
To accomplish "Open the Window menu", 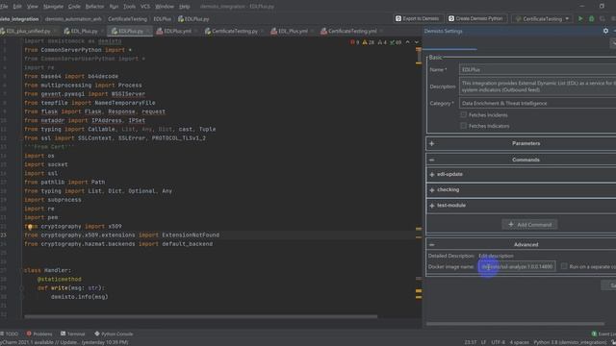I will pyautogui.click(x=165, y=7).
